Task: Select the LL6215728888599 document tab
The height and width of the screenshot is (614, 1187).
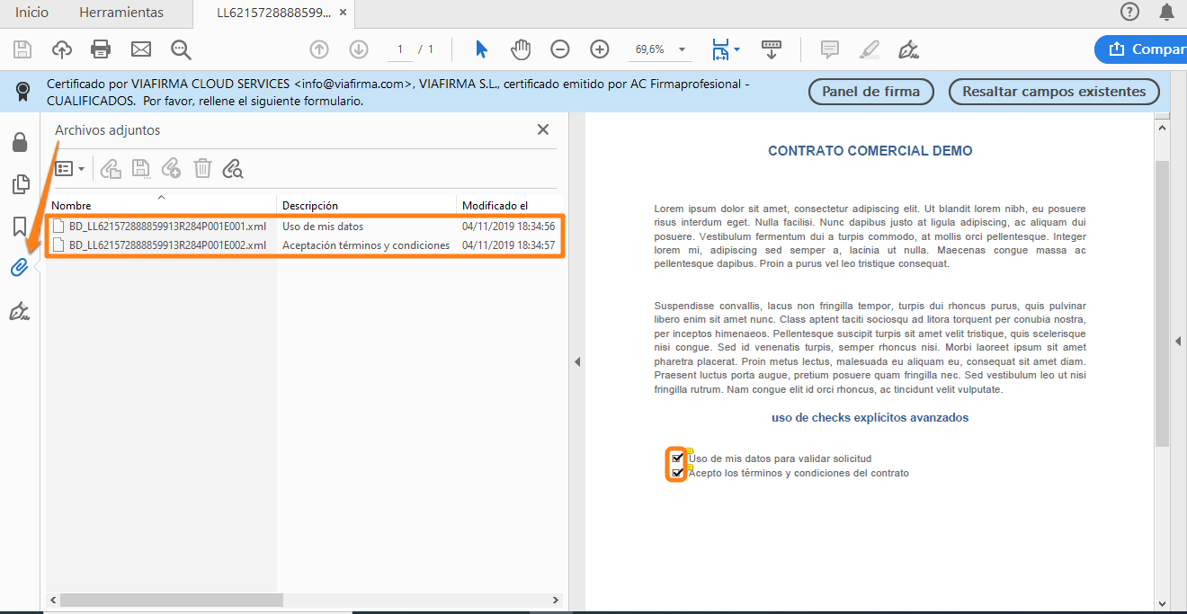Action: point(273,13)
